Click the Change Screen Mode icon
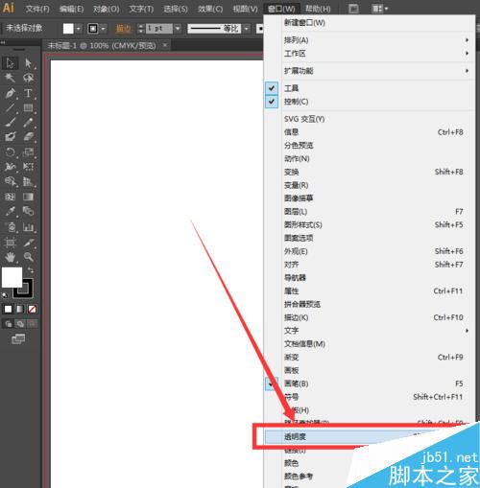Viewport: 480px width, 488px height. click(18, 338)
